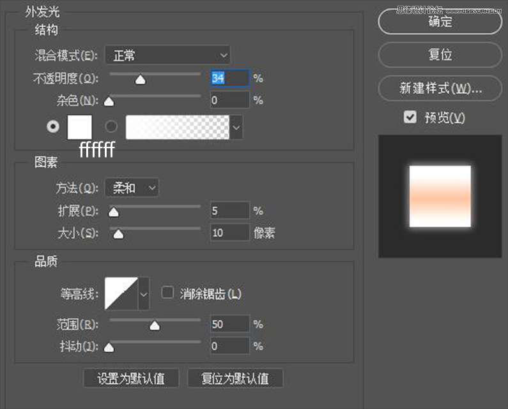508x409 pixels.
Task: Open the white glow color swatch
Action: [80, 127]
